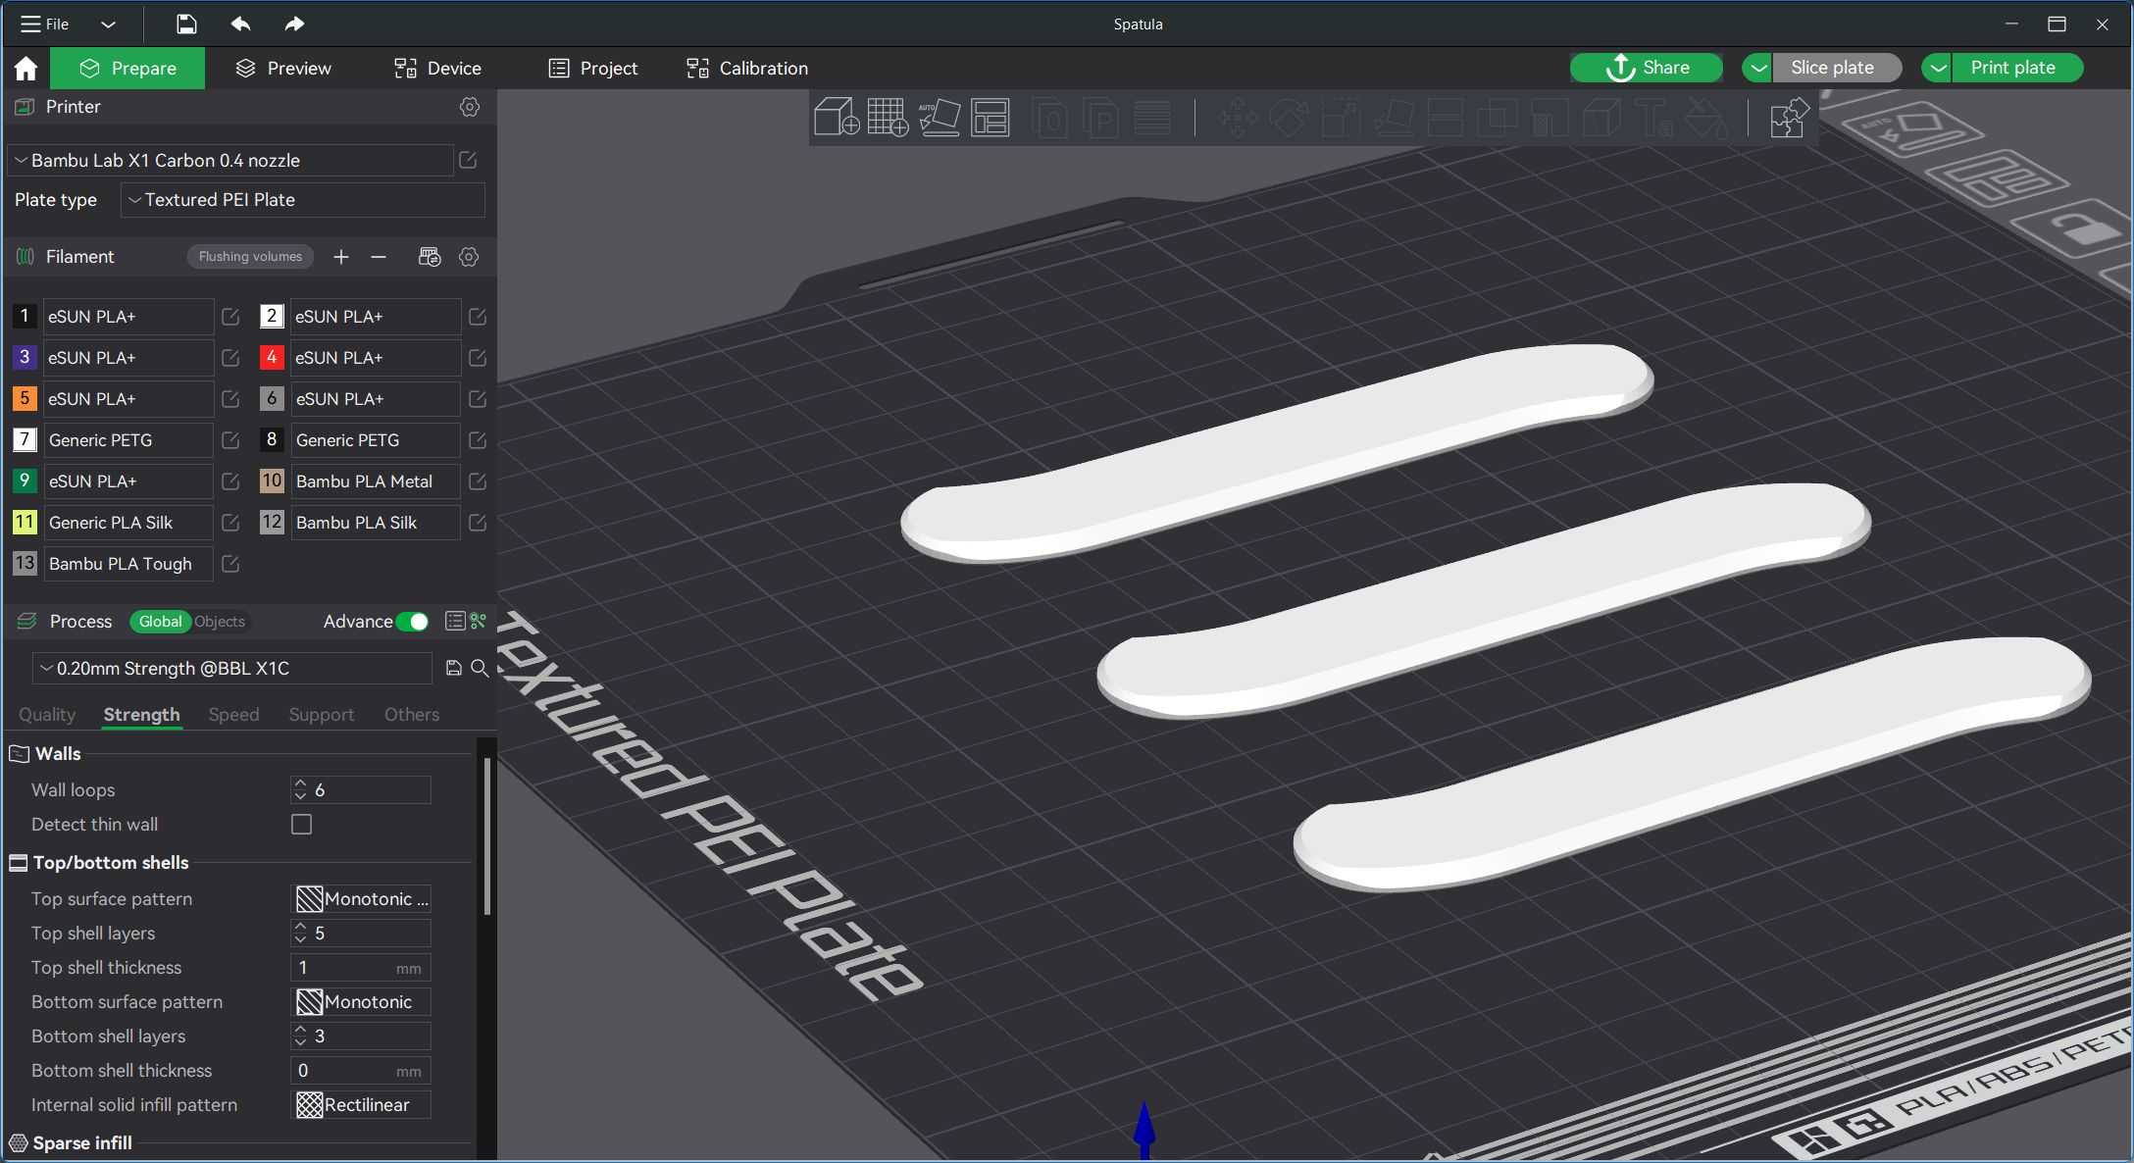Open printer settings gear icon
Image resolution: width=2134 pixels, height=1163 pixels.
[x=470, y=107]
